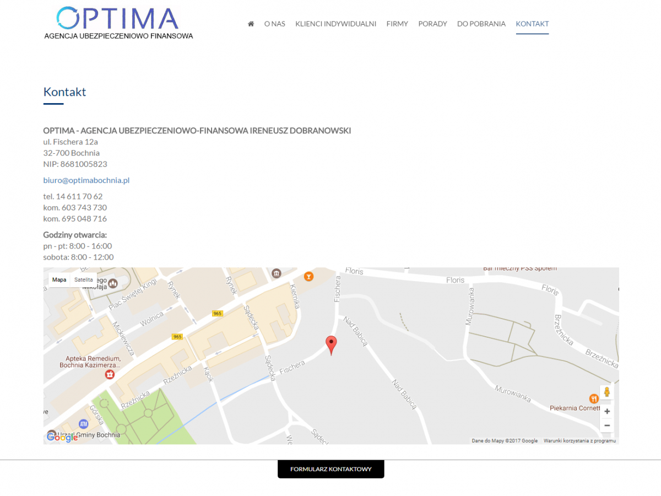The image size is (661, 496).
Task: Click the museum icon on the map
Action: (x=277, y=273)
